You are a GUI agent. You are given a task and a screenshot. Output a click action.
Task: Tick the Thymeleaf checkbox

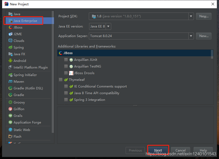pyautogui.click(x=61, y=80)
